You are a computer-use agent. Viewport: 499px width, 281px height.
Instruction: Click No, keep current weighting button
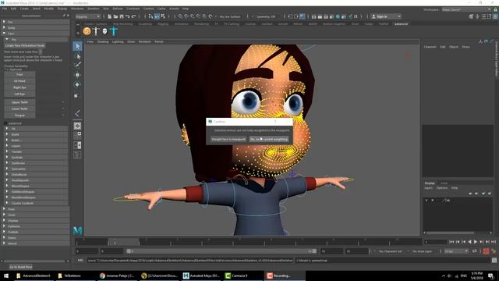point(269,139)
